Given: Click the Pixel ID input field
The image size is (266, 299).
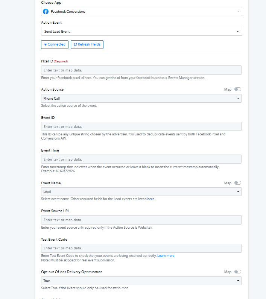Looking at the screenshot, I should tap(141, 70).
